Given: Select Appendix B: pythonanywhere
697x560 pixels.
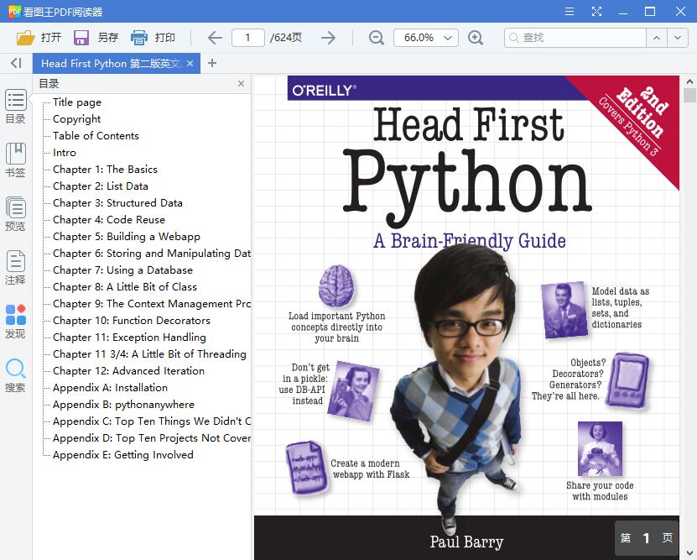Looking at the screenshot, I should point(123,405).
